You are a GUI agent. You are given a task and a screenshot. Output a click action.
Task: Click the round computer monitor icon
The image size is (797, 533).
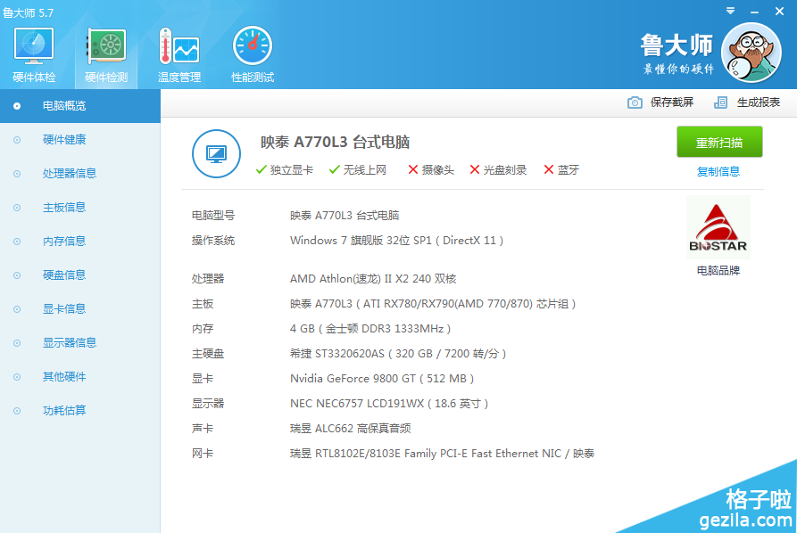[217, 154]
